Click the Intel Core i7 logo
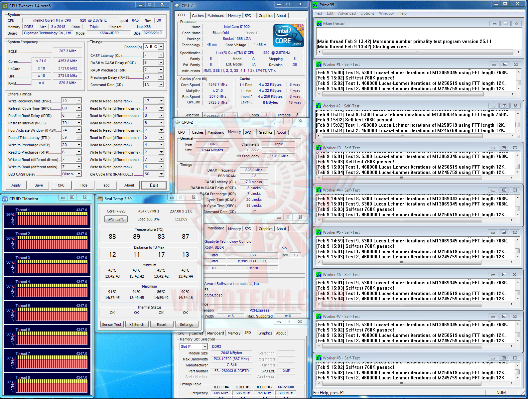Viewport: 528px width, 399px height. coord(289,36)
